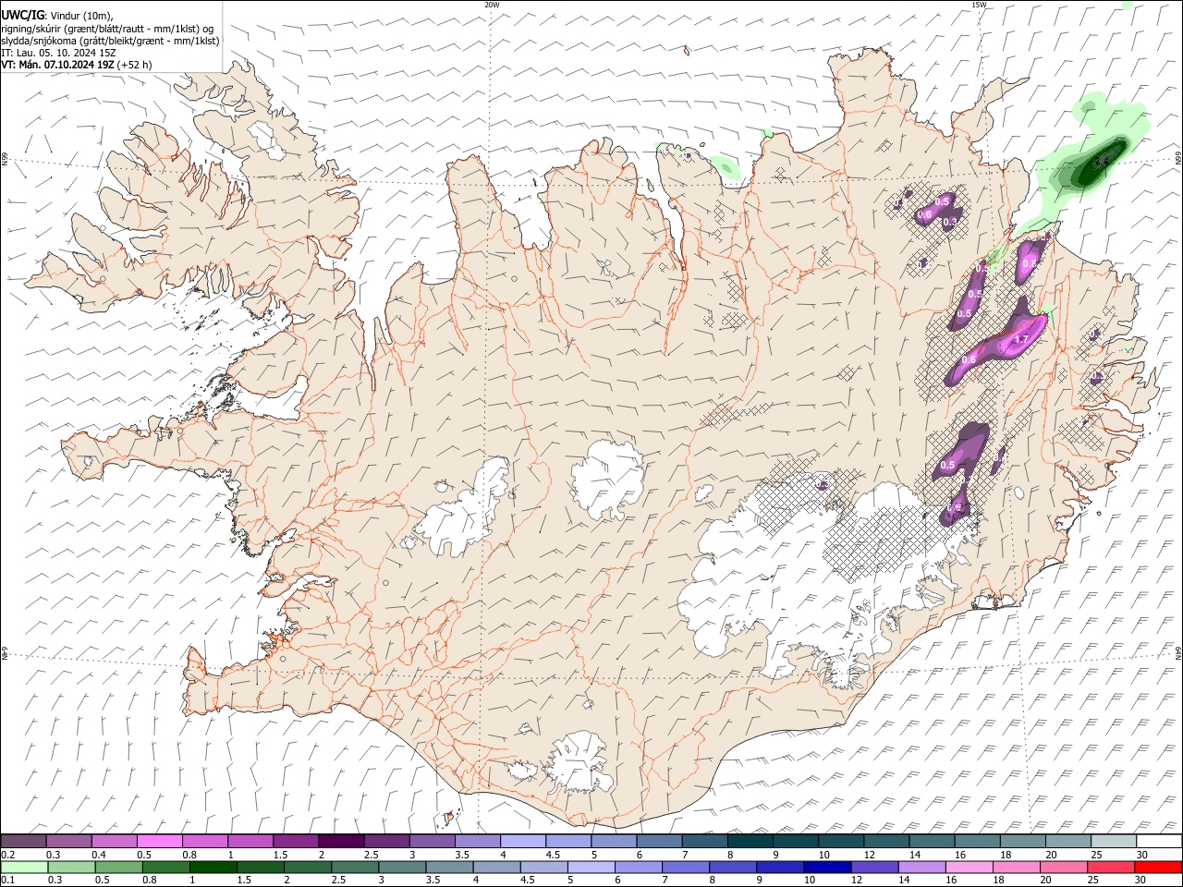Click the "IT: Lau. 05. 10. 2024 15Z" line
This screenshot has width=1183, height=887.
click(x=58, y=53)
